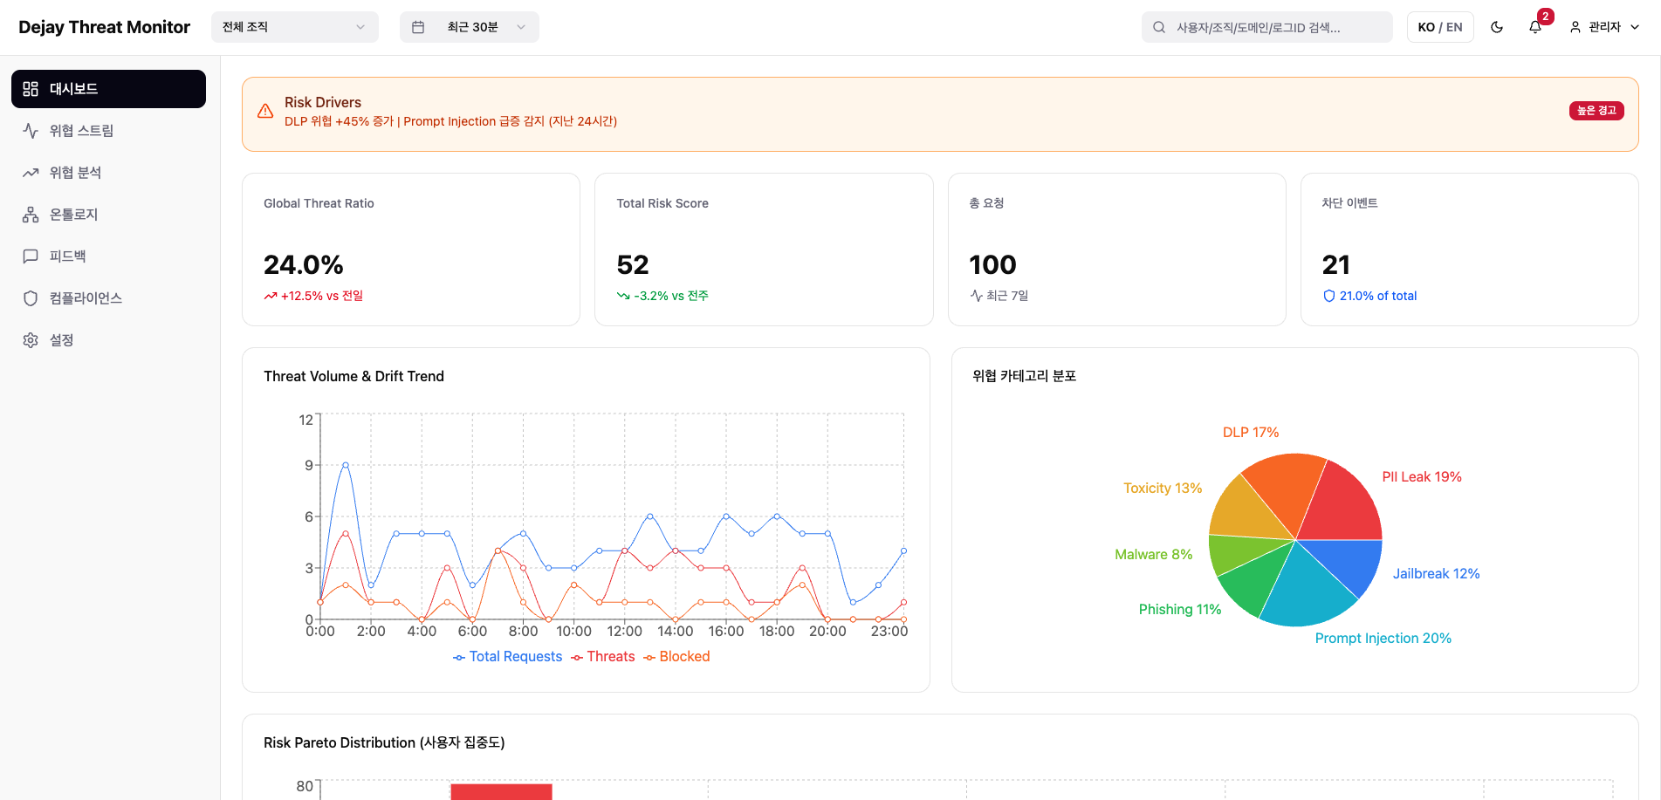The height and width of the screenshot is (800, 1661).
Task: Open the 관리자 user menu
Action: [x=1604, y=27]
